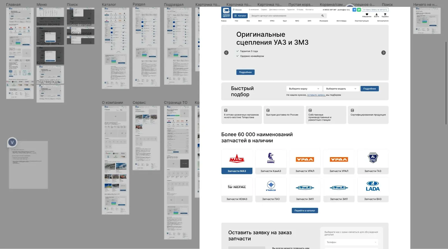Select the О компании frame thumbnail
Screen dimensions: 448x249
point(115,160)
